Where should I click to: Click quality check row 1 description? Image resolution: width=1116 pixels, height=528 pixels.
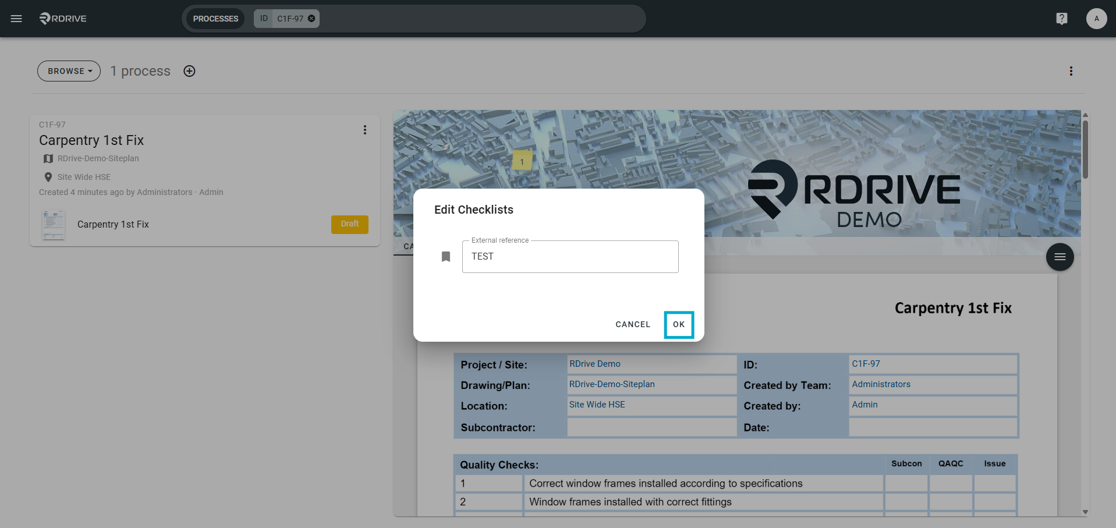click(x=666, y=484)
